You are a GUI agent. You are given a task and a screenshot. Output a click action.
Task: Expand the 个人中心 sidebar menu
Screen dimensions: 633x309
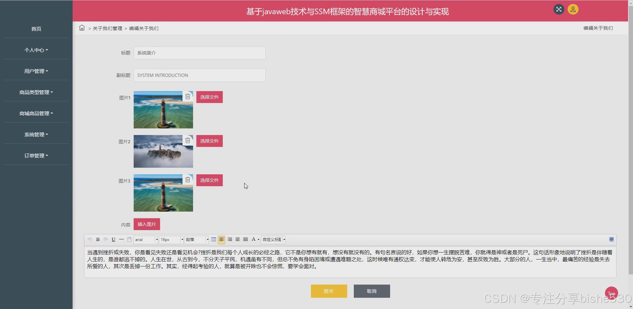pyautogui.click(x=36, y=50)
